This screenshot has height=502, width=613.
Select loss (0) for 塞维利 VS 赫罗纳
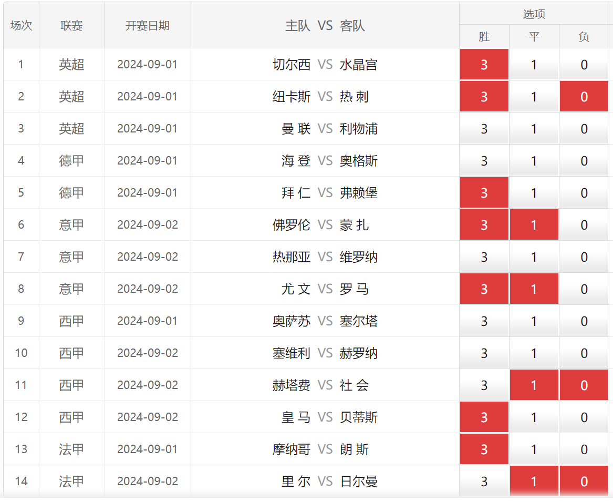(x=584, y=353)
